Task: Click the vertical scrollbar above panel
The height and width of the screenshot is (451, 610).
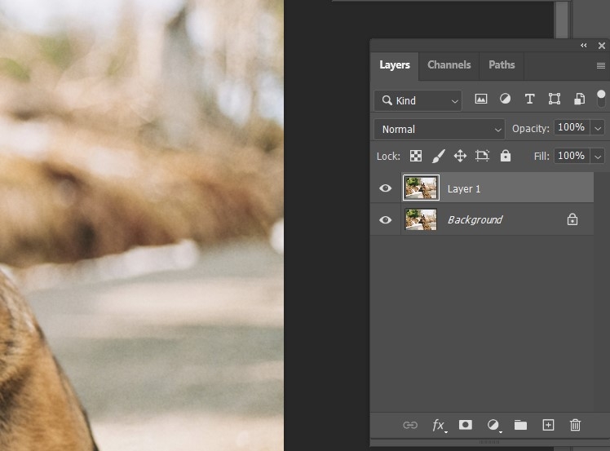Action: pyautogui.click(x=561, y=20)
